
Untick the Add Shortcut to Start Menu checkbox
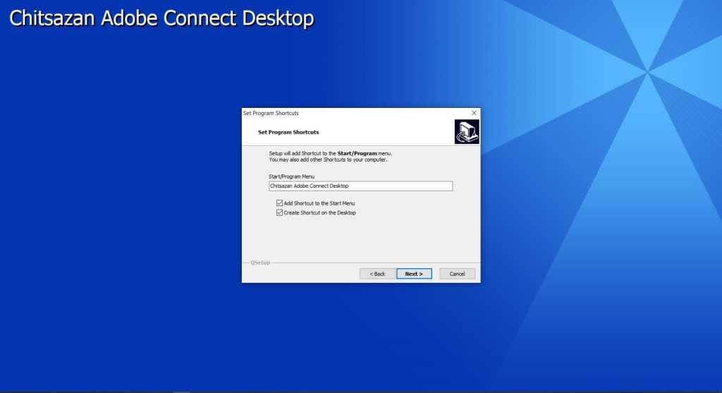click(x=280, y=203)
